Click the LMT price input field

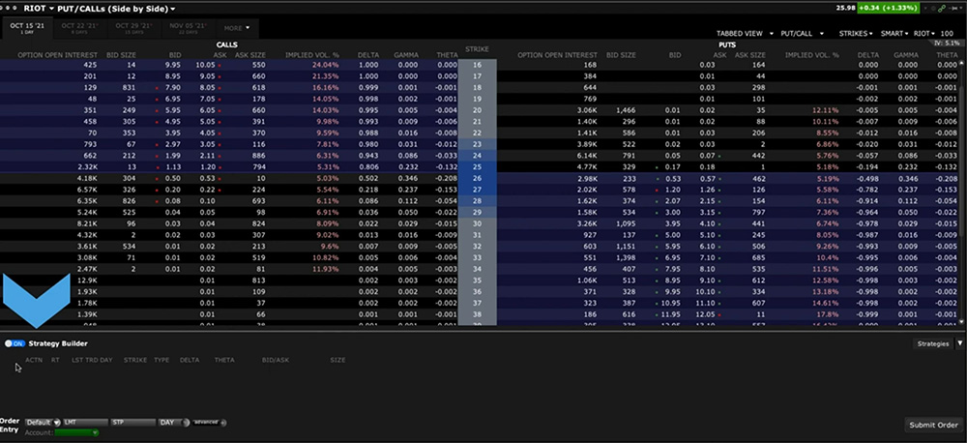(x=85, y=423)
